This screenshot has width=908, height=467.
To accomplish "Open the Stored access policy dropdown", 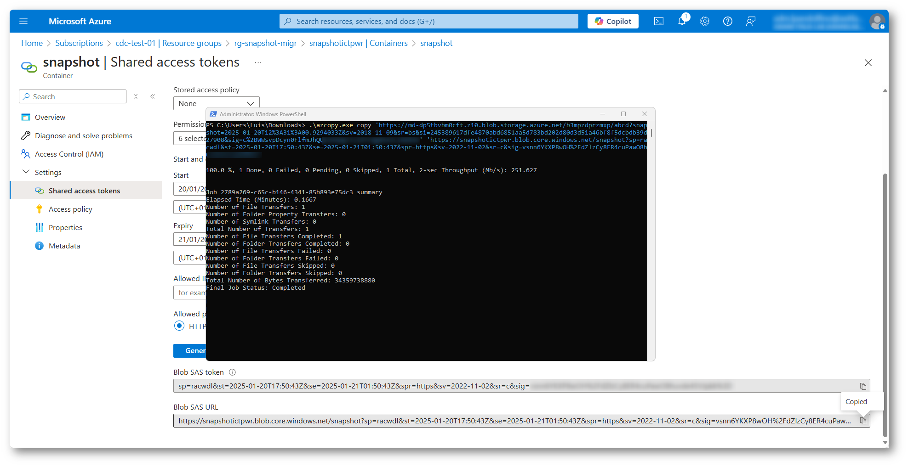I will tap(216, 103).
